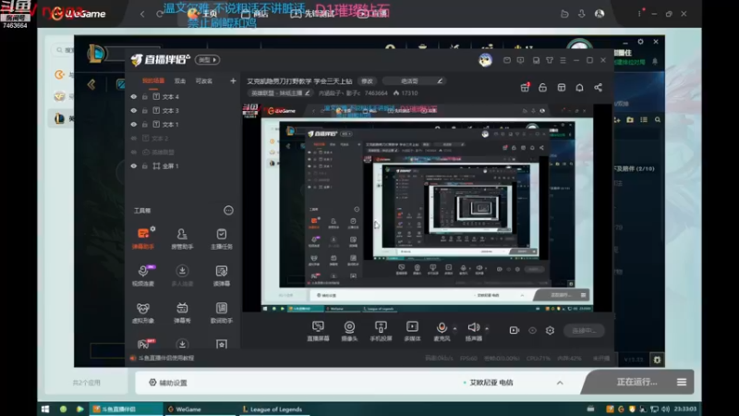The image size is (739, 416).
Task: Open WeGame 商店 store tab
Action: pos(255,14)
